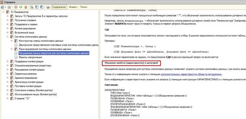Switch to the Индекс tab
Screen dimensions: 246x119
tap(73, 7)
